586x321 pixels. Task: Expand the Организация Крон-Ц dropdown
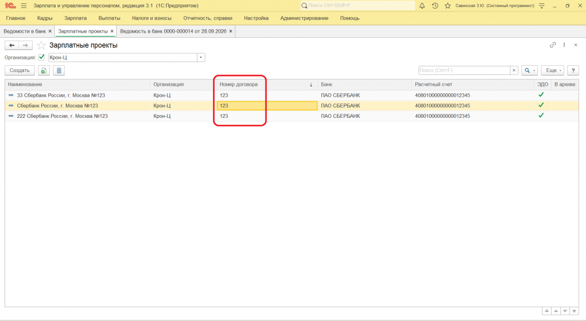[x=201, y=58]
